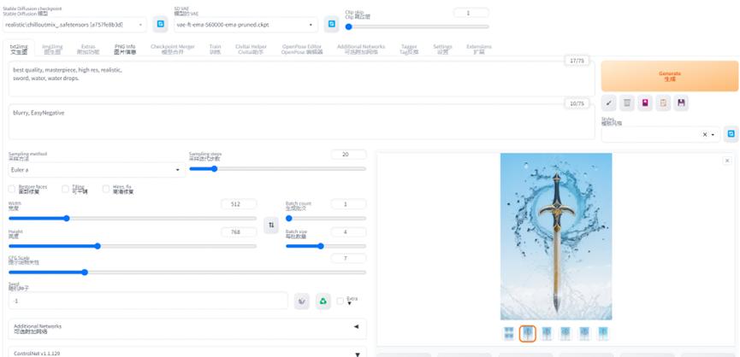
Task: Swap width and height values
Action: pos(271,225)
